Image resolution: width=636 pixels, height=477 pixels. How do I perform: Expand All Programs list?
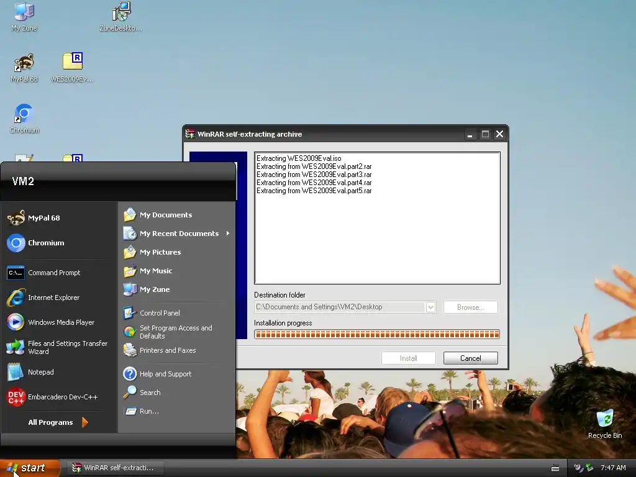pos(58,422)
